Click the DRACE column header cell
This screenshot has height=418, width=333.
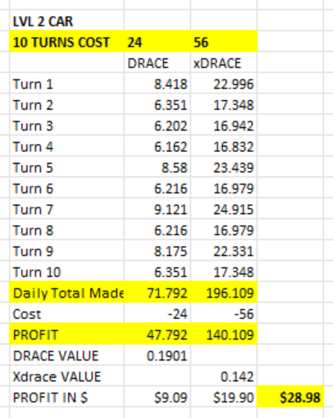157,63
